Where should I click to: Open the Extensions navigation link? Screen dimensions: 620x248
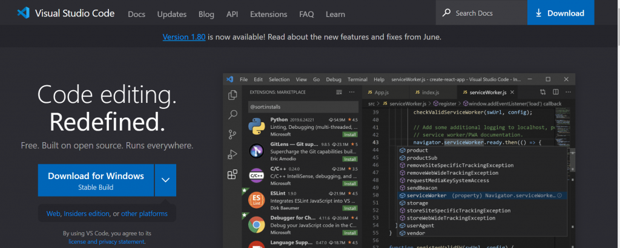pyautogui.click(x=268, y=15)
